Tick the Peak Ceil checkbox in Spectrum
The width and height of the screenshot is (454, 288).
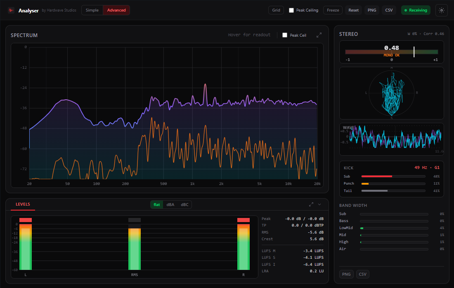tap(285, 35)
